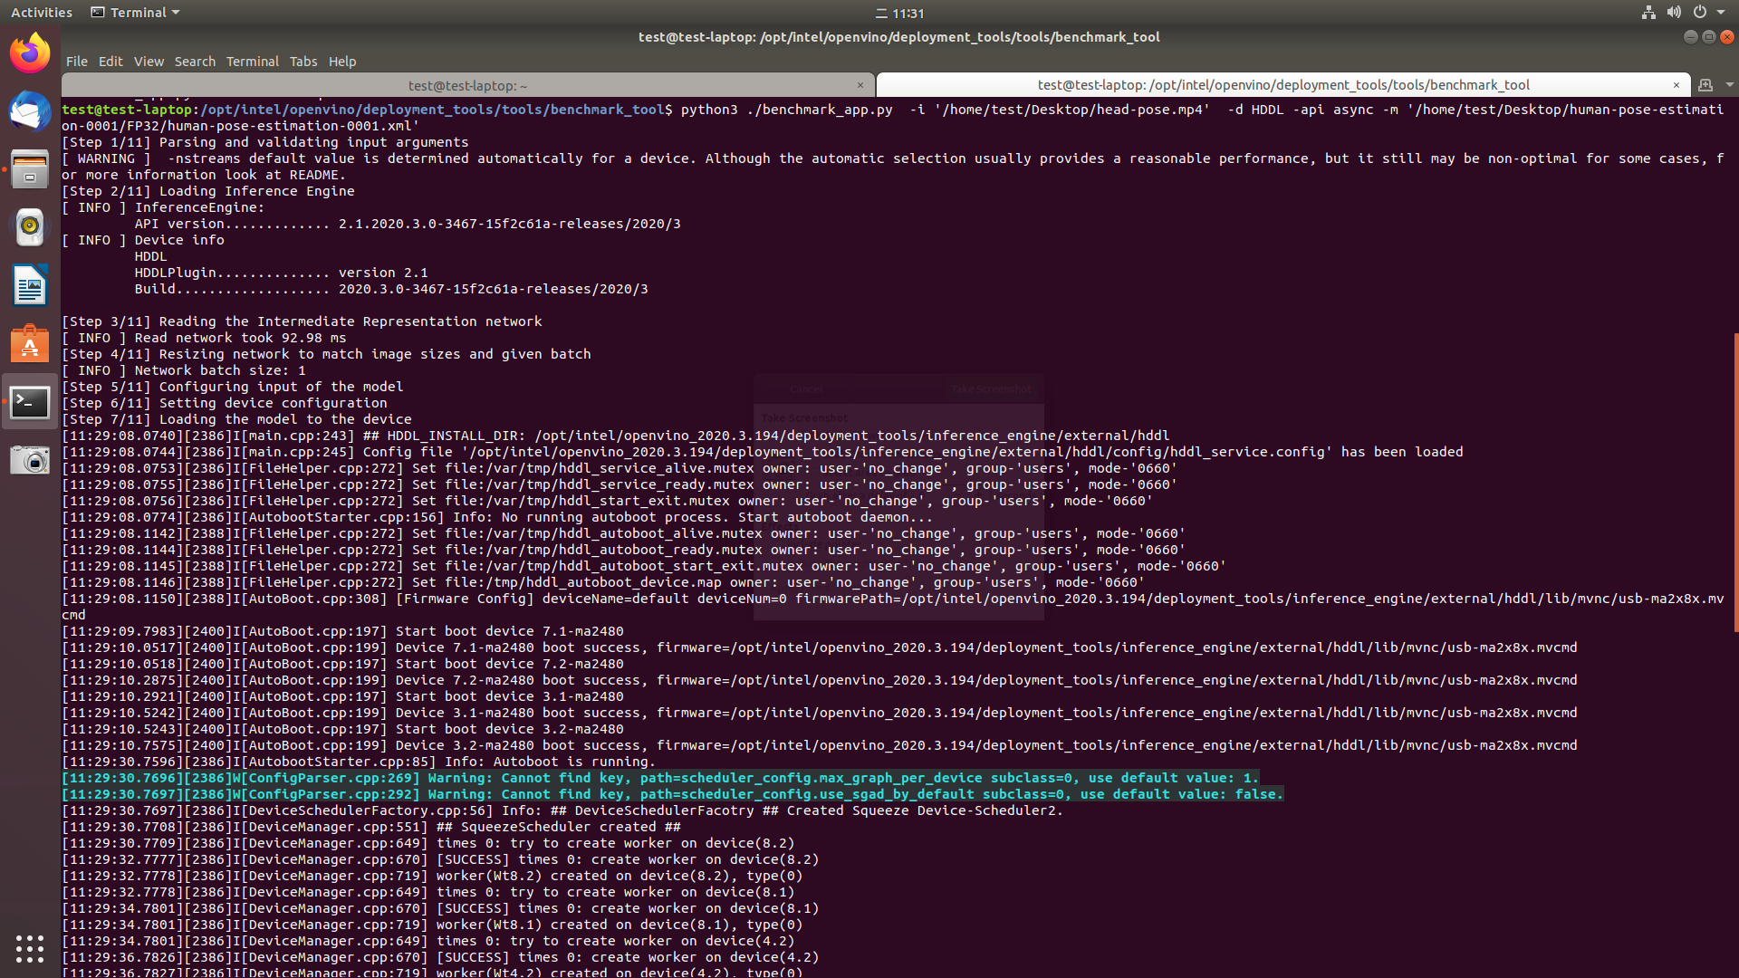
Task: Click the 'HDDL_INSTALL_DIR' log line
Action: [x=616, y=436]
